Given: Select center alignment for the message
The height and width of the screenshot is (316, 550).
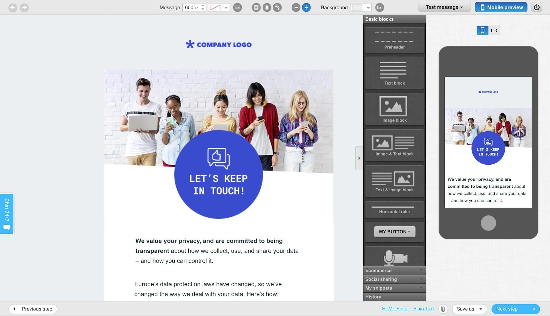Looking at the screenshot, I should (306, 7).
